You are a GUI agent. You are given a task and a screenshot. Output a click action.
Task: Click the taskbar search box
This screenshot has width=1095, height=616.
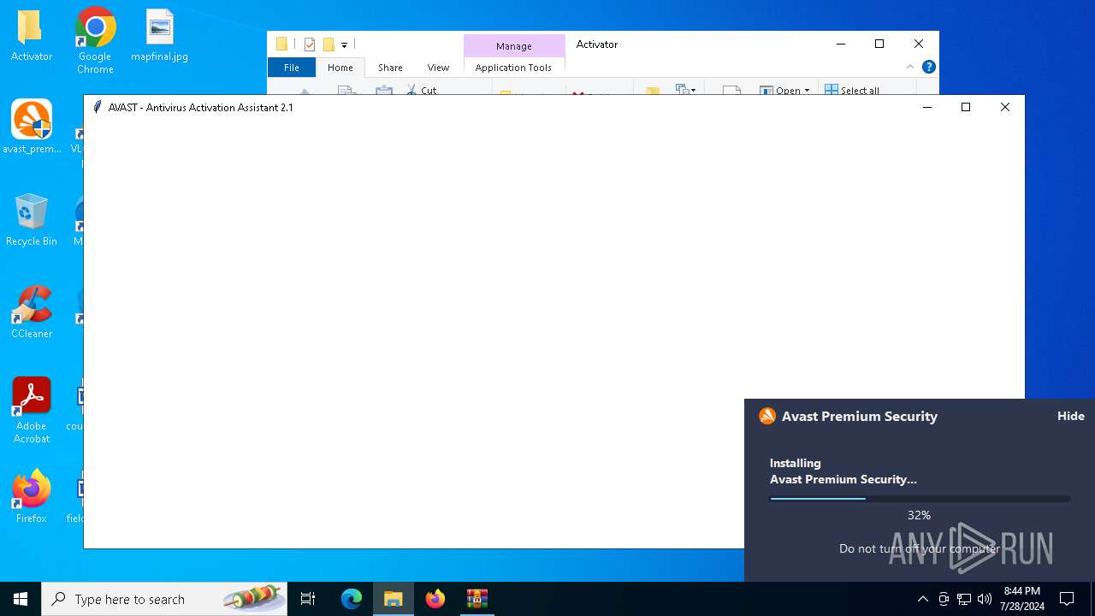[x=164, y=599]
